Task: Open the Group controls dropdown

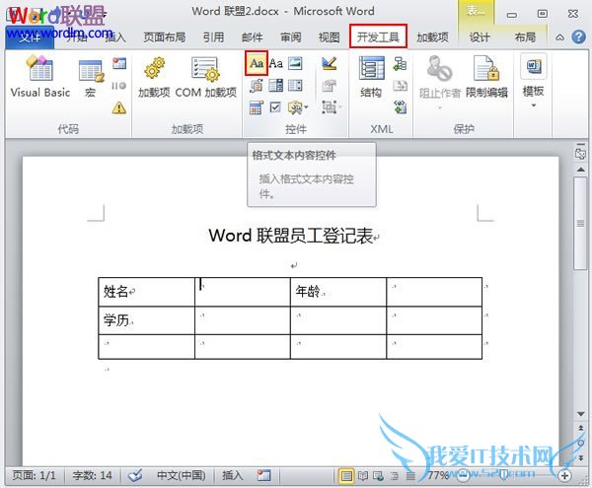Action: point(332,107)
